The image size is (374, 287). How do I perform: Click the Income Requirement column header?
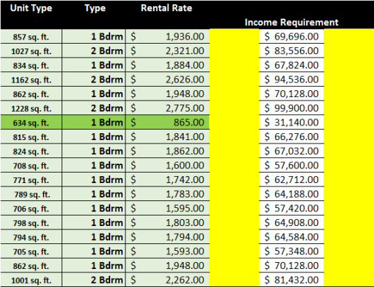[x=292, y=22]
